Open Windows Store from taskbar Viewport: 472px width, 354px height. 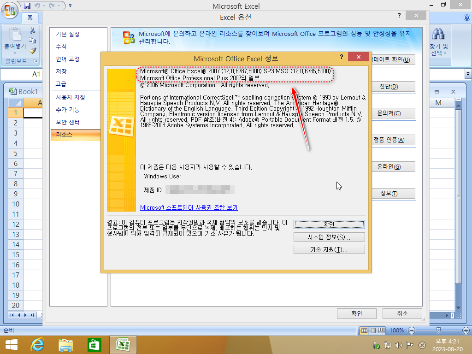(94, 345)
